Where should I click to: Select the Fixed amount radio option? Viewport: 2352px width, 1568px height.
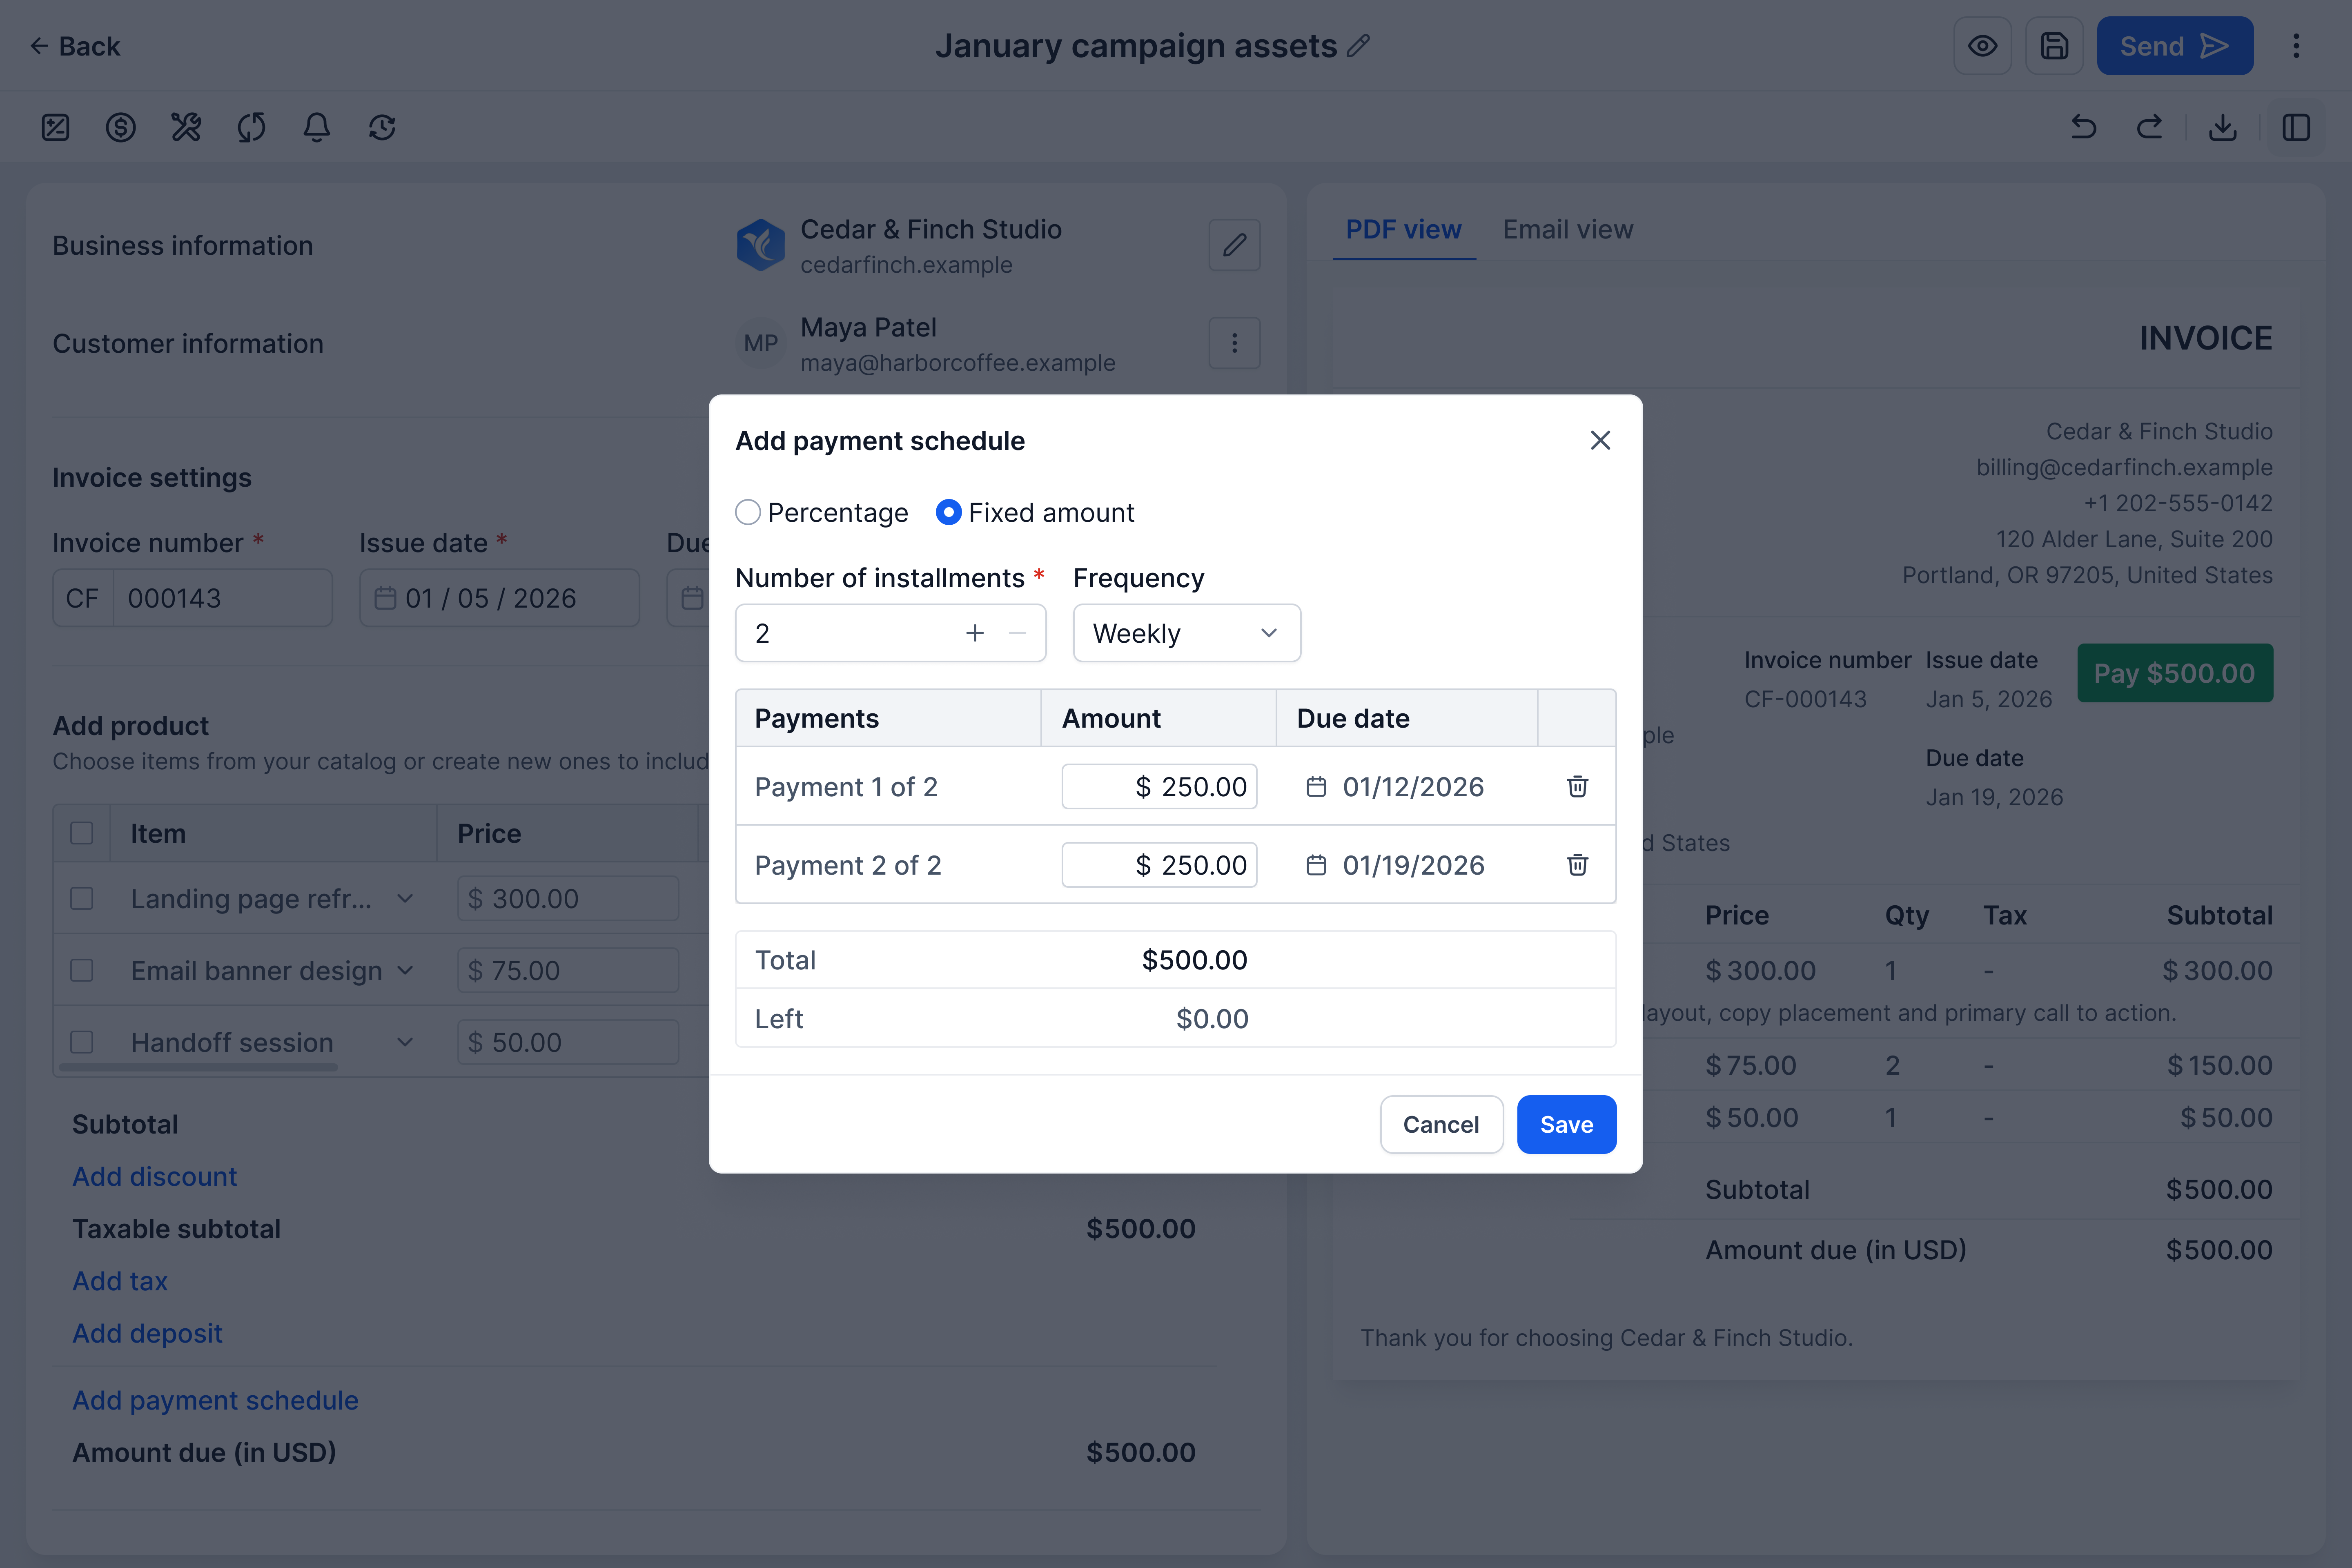coord(948,512)
